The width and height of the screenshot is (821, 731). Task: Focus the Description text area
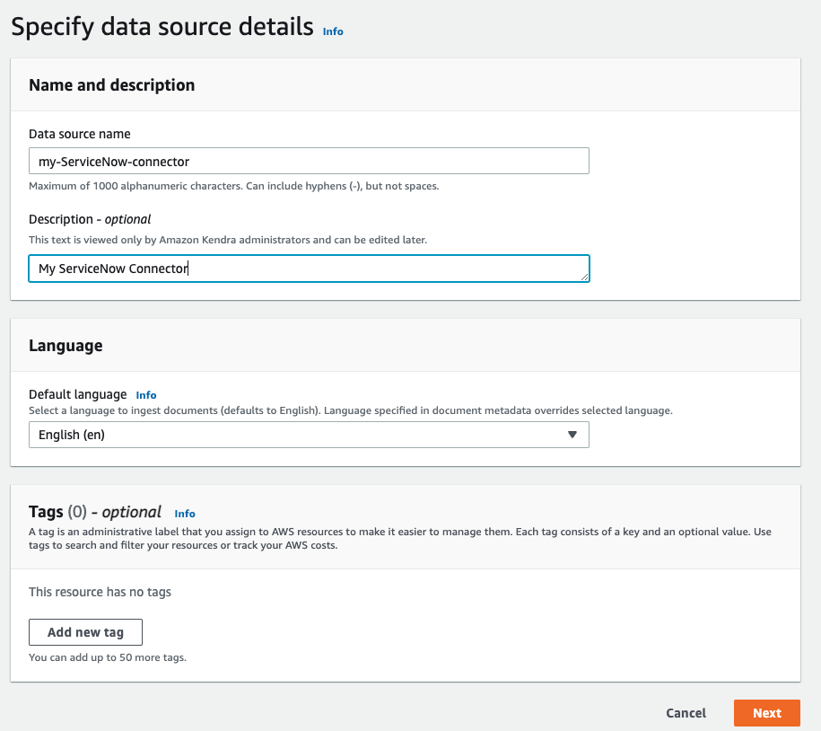[x=309, y=269]
